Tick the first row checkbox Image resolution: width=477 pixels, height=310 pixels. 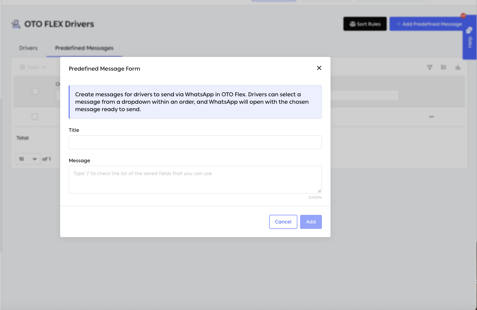coord(35,117)
